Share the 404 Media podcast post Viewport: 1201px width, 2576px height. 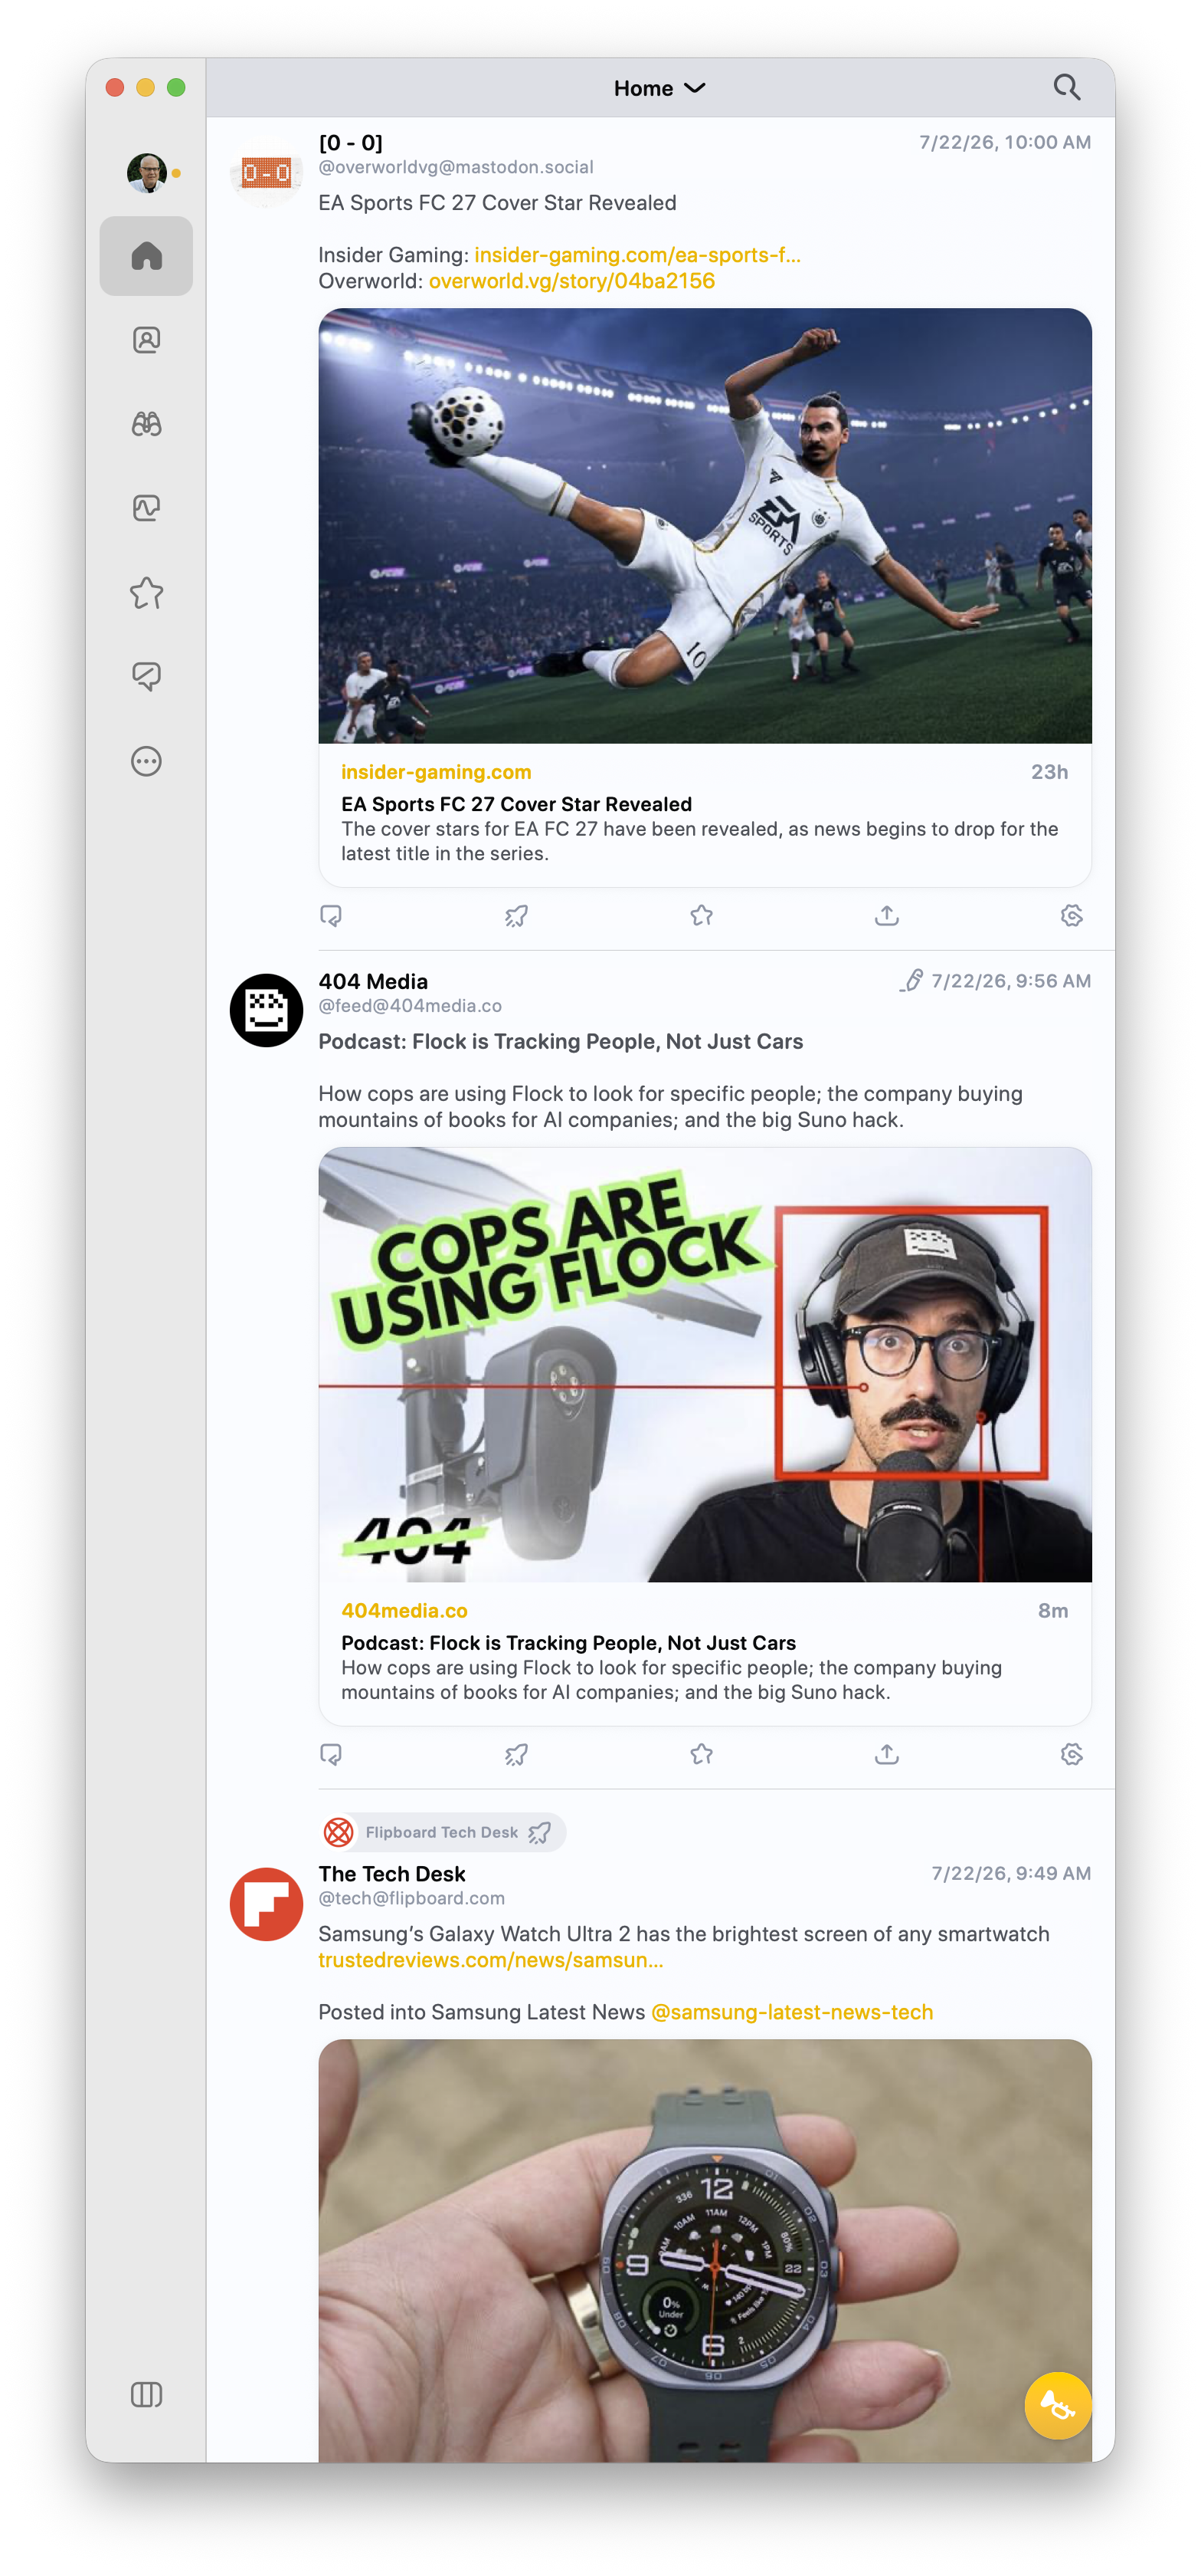pyautogui.click(x=886, y=1754)
